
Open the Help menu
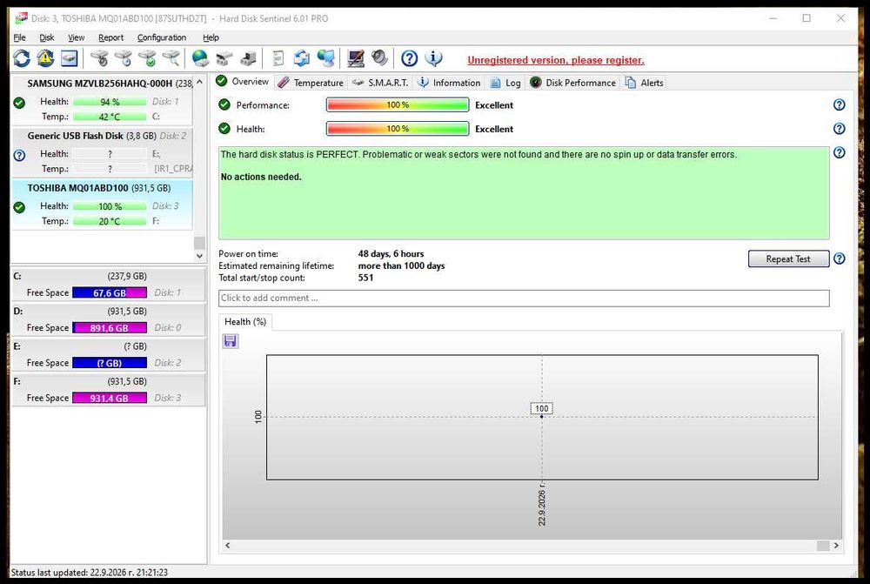pos(211,37)
